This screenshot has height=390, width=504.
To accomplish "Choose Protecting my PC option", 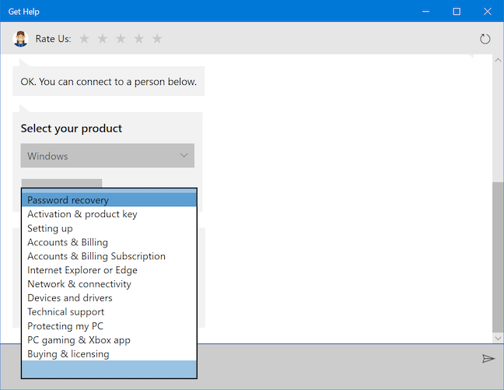I will 109,326.
